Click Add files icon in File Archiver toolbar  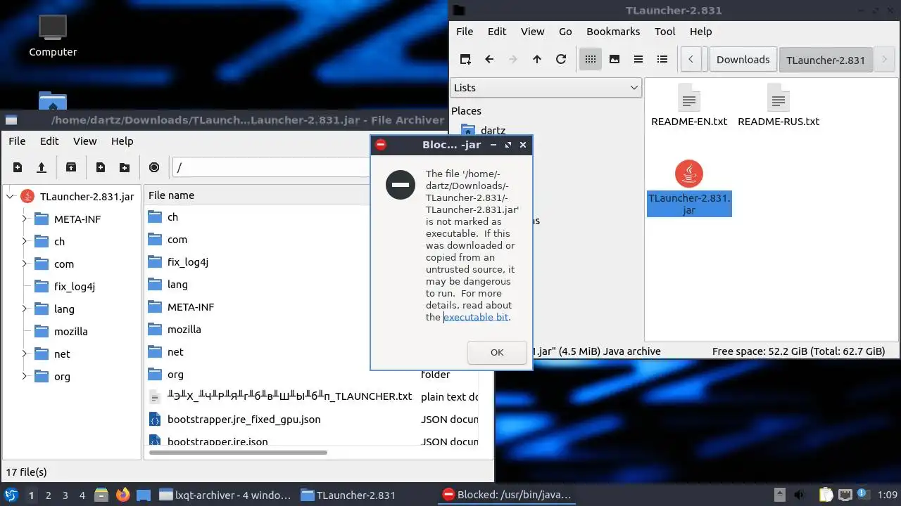pyautogui.click(x=101, y=167)
